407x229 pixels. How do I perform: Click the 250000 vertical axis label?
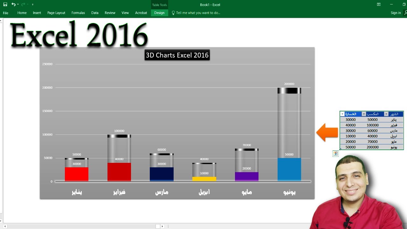coord(47,64)
